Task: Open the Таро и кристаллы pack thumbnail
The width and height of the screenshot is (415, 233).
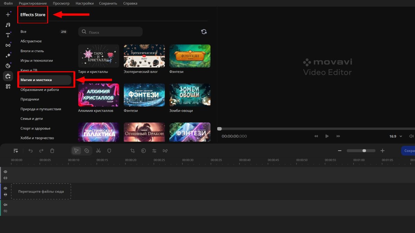Action: (99, 56)
